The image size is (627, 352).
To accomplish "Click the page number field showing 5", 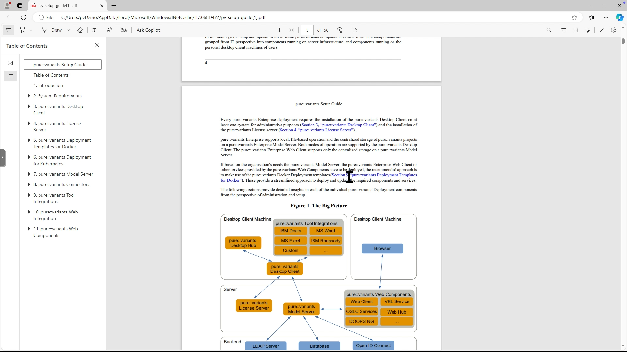I will [307, 30].
